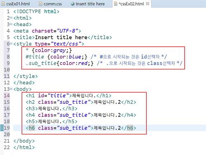Click line number 20 in the gutter
This screenshot has width=206, height=155.
click(x=7, y=134)
